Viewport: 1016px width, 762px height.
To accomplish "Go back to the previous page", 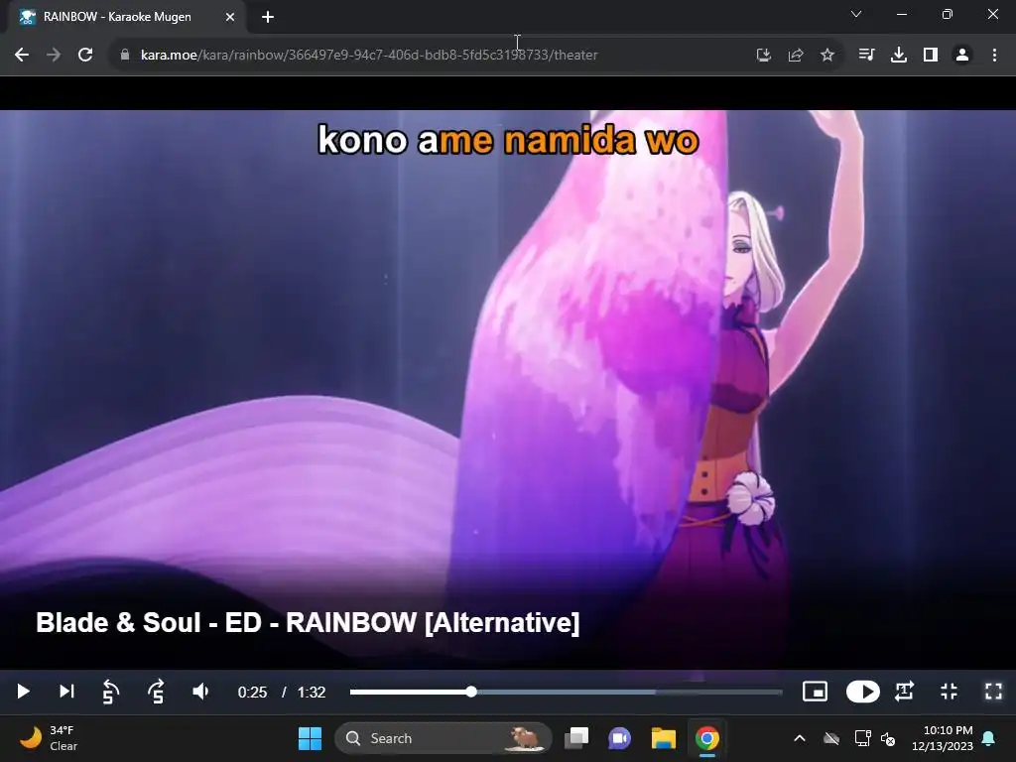I will click(22, 56).
